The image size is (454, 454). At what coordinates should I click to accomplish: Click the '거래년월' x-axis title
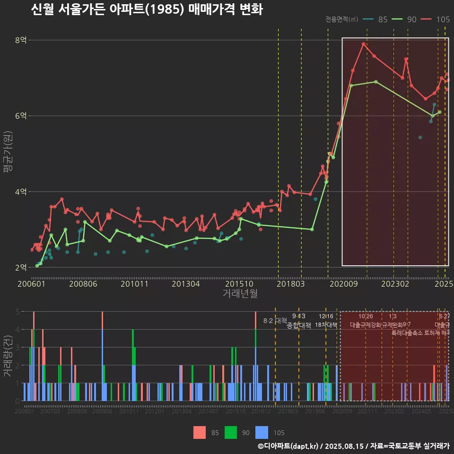click(x=240, y=293)
